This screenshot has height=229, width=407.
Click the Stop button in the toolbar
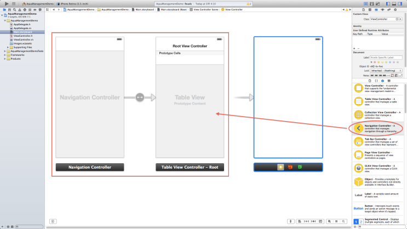pyautogui.click(x=14, y=4)
